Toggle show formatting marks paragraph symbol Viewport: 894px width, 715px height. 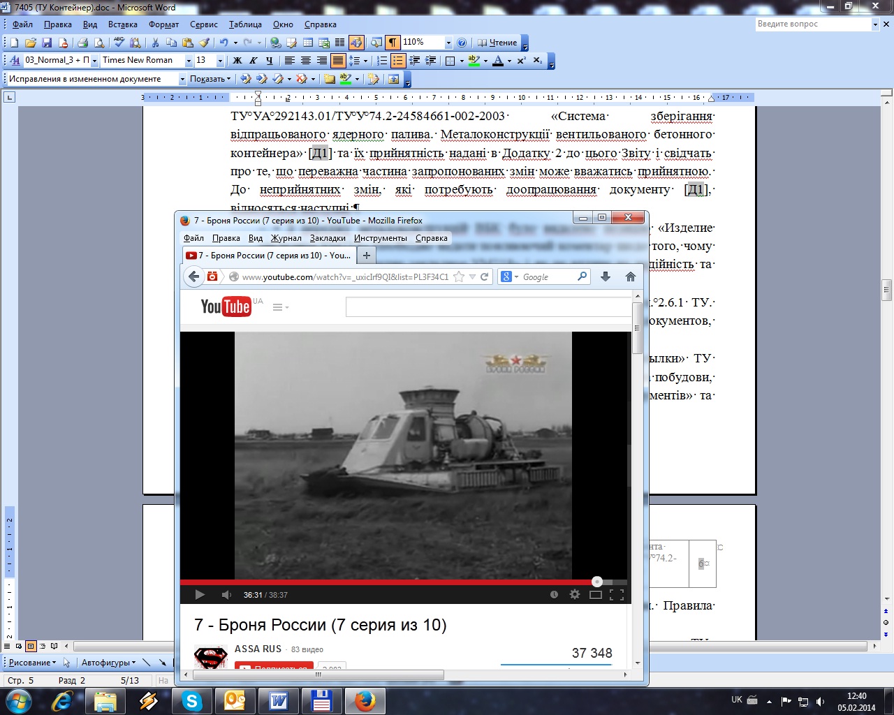393,43
